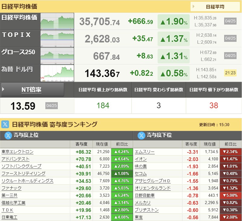Click TOPIX value 2,628.03
Screen dimensions: 242x221
tap(102, 39)
